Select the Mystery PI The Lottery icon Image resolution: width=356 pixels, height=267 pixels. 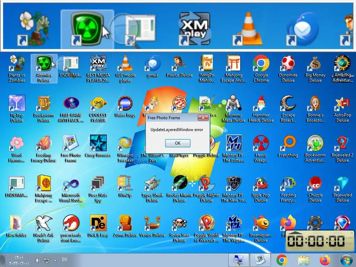[234, 148]
